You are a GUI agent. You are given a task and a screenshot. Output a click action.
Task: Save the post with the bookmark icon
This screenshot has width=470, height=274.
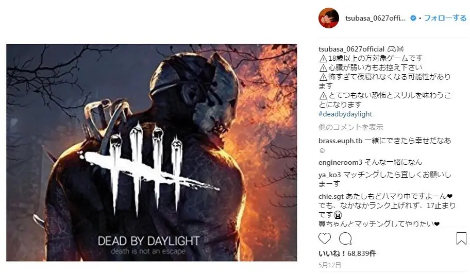[461, 238]
